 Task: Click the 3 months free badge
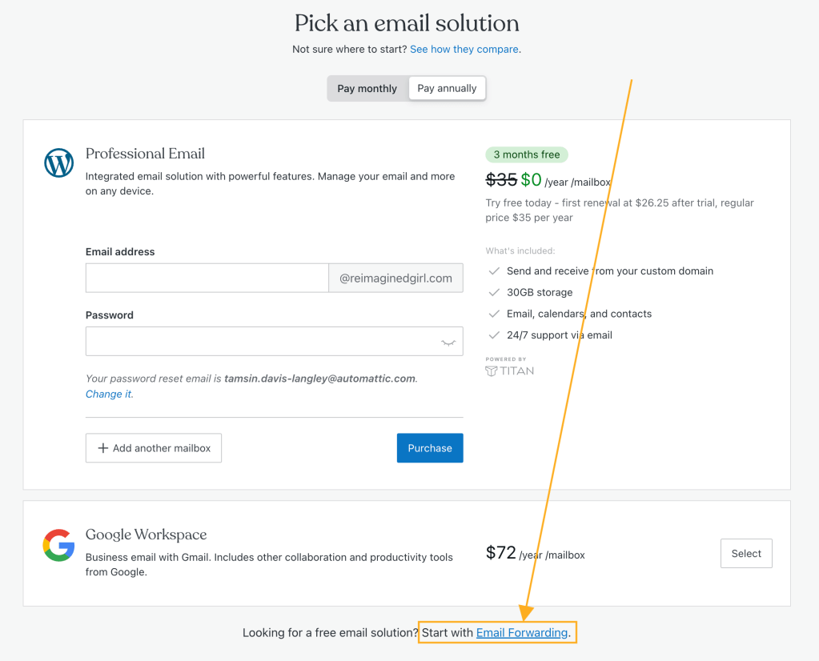[x=527, y=154]
